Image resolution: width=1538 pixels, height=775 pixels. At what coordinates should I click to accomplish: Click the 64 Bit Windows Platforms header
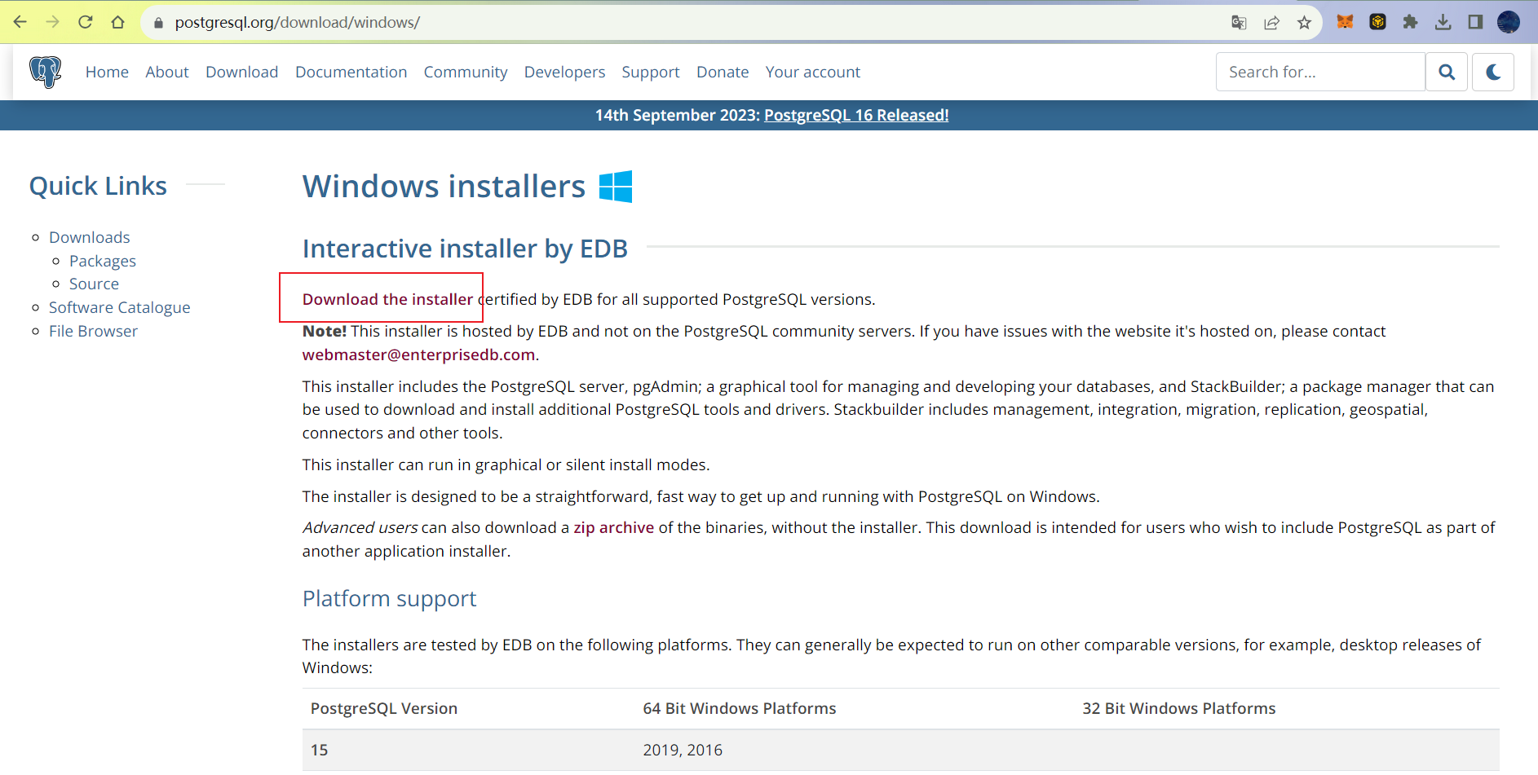click(x=740, y=708)
